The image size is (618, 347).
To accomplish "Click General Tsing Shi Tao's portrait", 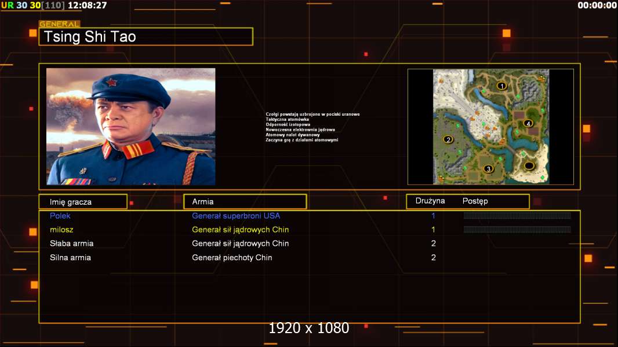I will 131,126.
